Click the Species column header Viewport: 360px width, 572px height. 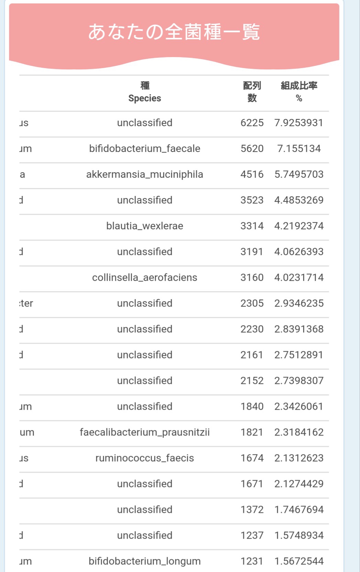[x=145, y=92]
